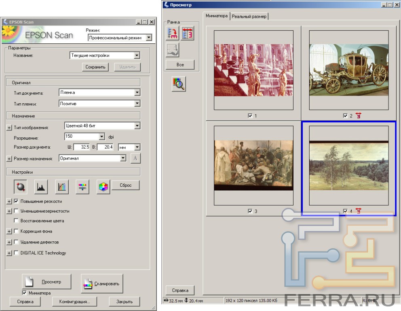Select the carriage thumbnail number 2
Image resolution: width=401 pixels, height=311 pixels.
click(348, 69)
